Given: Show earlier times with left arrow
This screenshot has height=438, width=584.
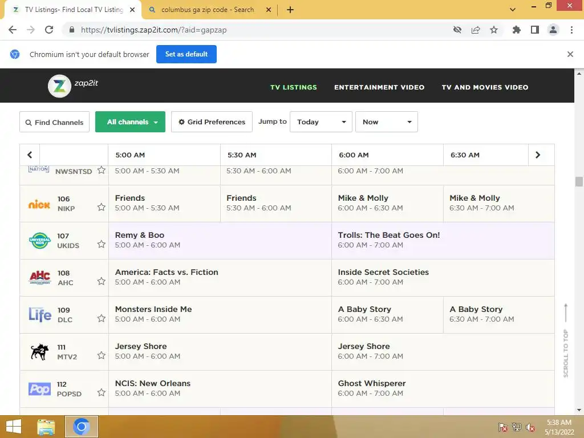Looking at the screenshot, I should (30, 155).
